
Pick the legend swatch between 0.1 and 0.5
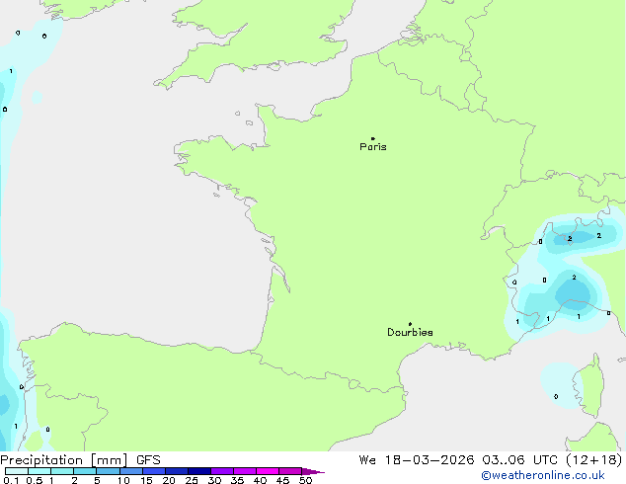pos(17,471)
